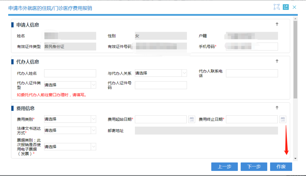Close the medical expense reimbursement dialog

click(294, 7)
